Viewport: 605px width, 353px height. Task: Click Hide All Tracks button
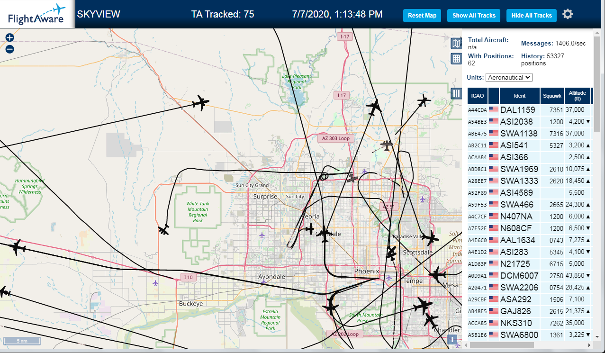coord(532,15)
